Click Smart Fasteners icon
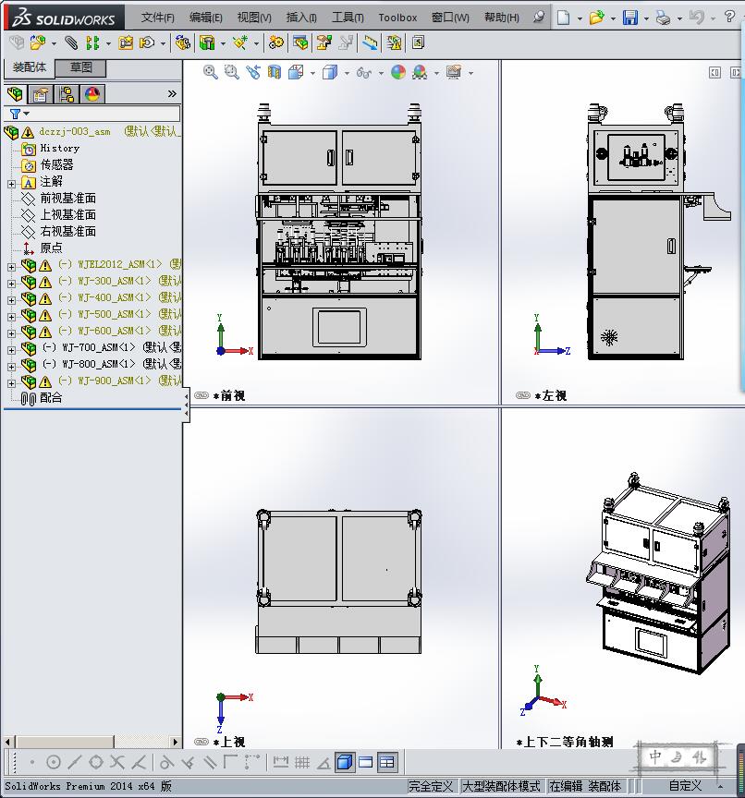This screenshot has height=798, width=745. pos(126,42)
